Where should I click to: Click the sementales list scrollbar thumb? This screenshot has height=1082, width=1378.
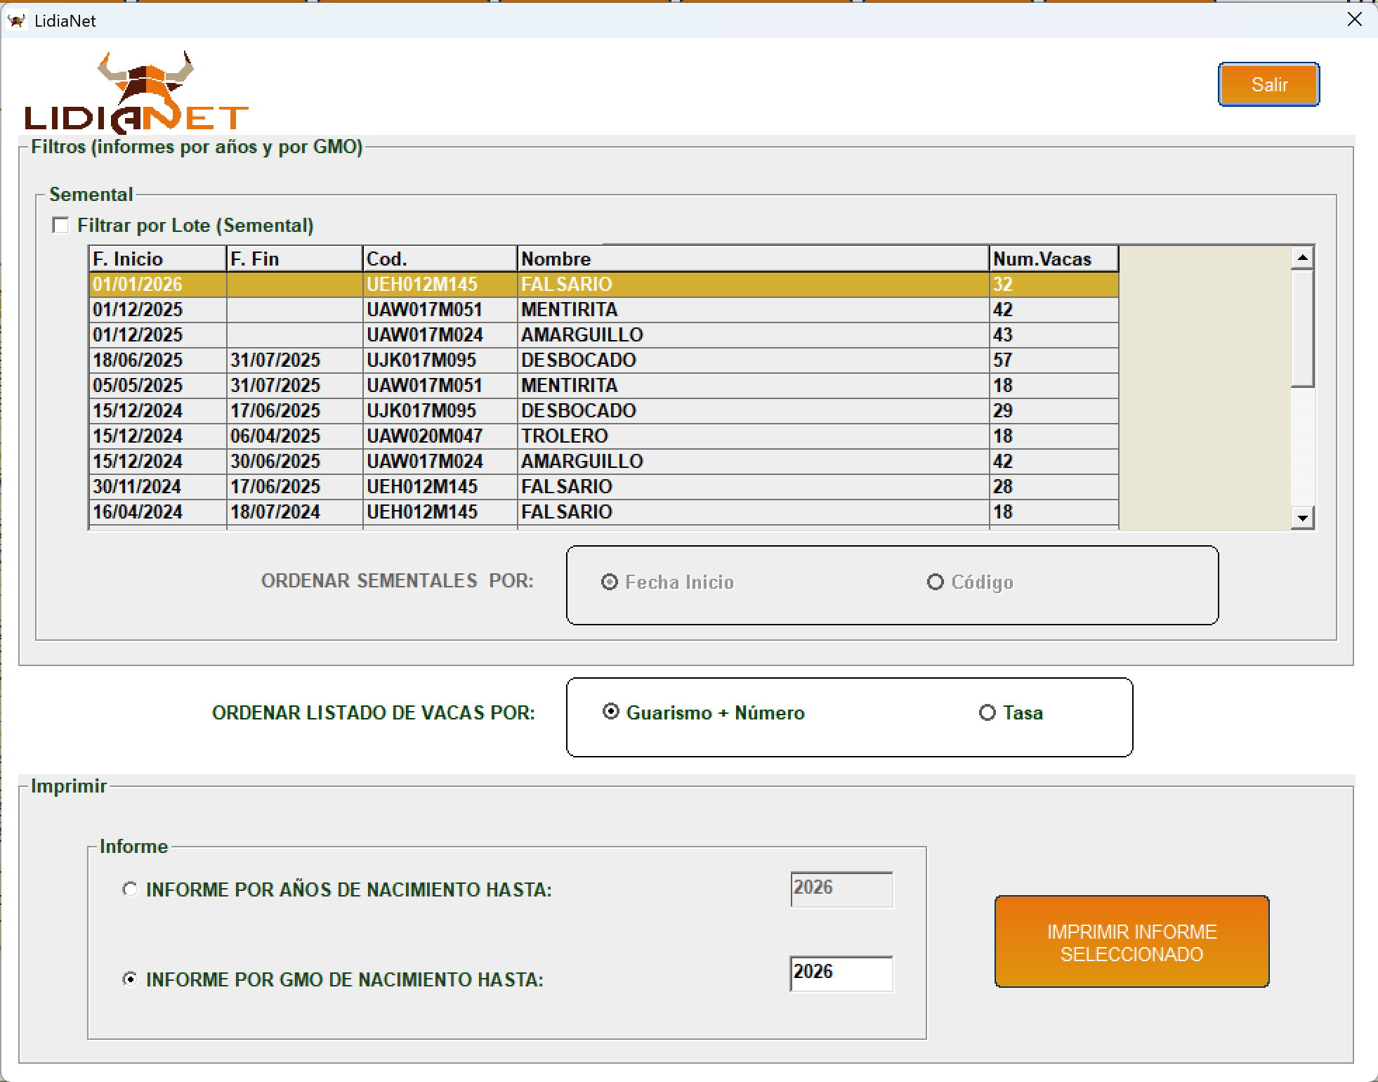point(1302,329)
